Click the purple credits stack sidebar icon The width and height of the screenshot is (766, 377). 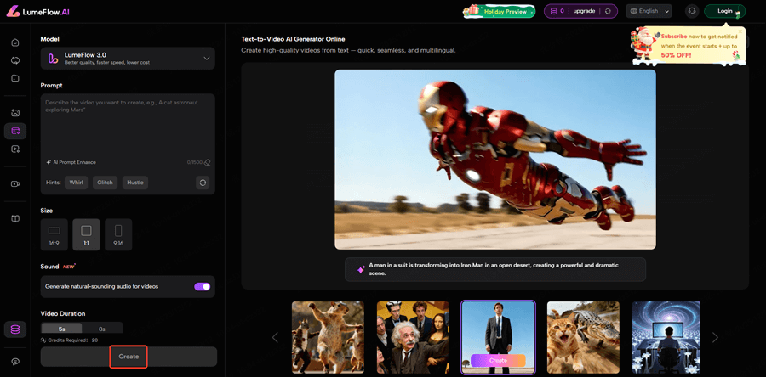point(15,329)
